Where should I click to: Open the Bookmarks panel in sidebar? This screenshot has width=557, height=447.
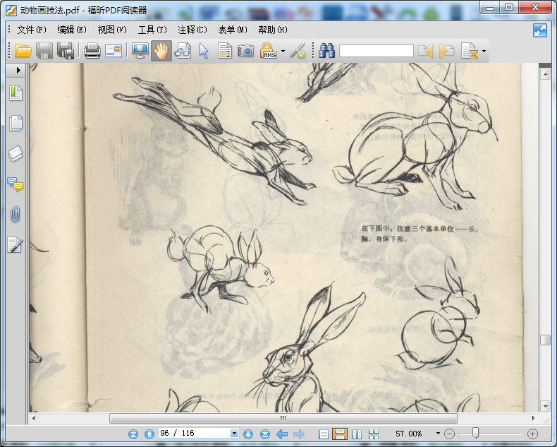(15, 93)
